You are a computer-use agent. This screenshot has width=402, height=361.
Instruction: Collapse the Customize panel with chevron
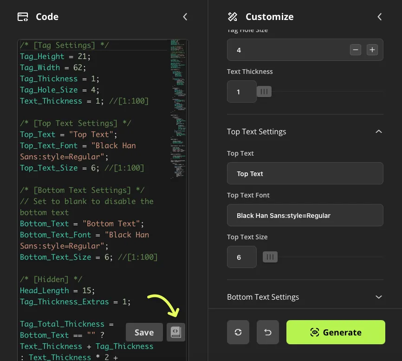pos(379,17)
